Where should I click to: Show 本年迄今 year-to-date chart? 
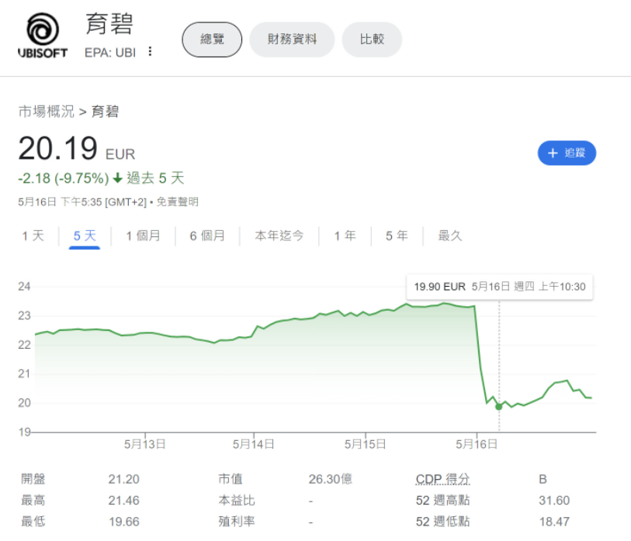coord(279,236)
